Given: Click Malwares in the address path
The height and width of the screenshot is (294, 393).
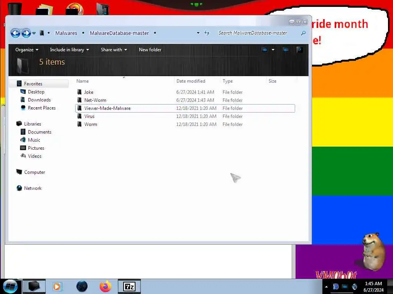Looking at the screenshot, I should (66, 33).
